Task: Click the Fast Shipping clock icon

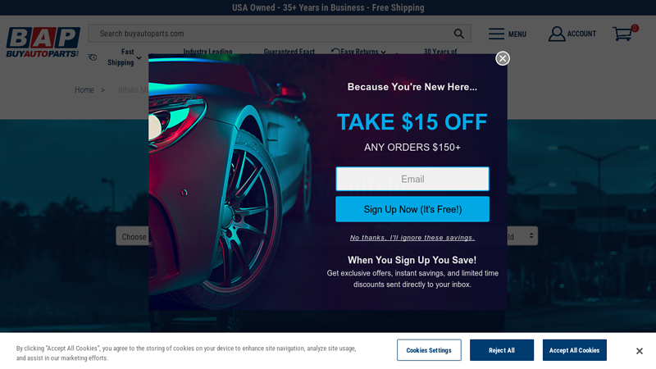Action: click(93, 57)
